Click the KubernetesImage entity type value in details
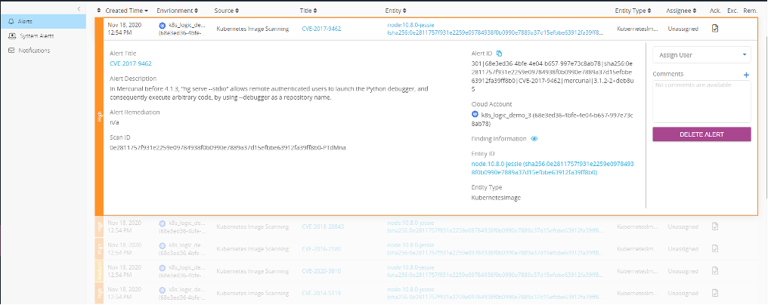Screen dimensions: 768x305 496,198
